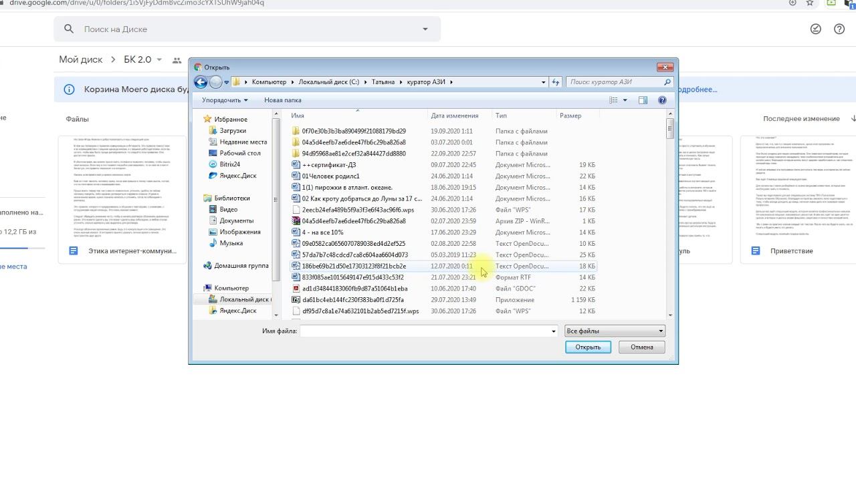Click the Отмена button
The image size is (856, 481).
pyautogui.click(x=641, y=347)
